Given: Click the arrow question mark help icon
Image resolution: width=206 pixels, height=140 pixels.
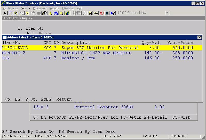Looking at the screenshot, I should (x=113, y=13).
